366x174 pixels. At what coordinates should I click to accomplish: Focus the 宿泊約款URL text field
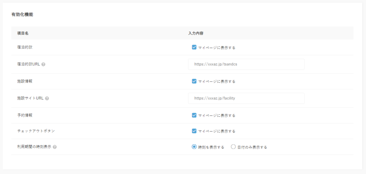(x=246, y=64)
